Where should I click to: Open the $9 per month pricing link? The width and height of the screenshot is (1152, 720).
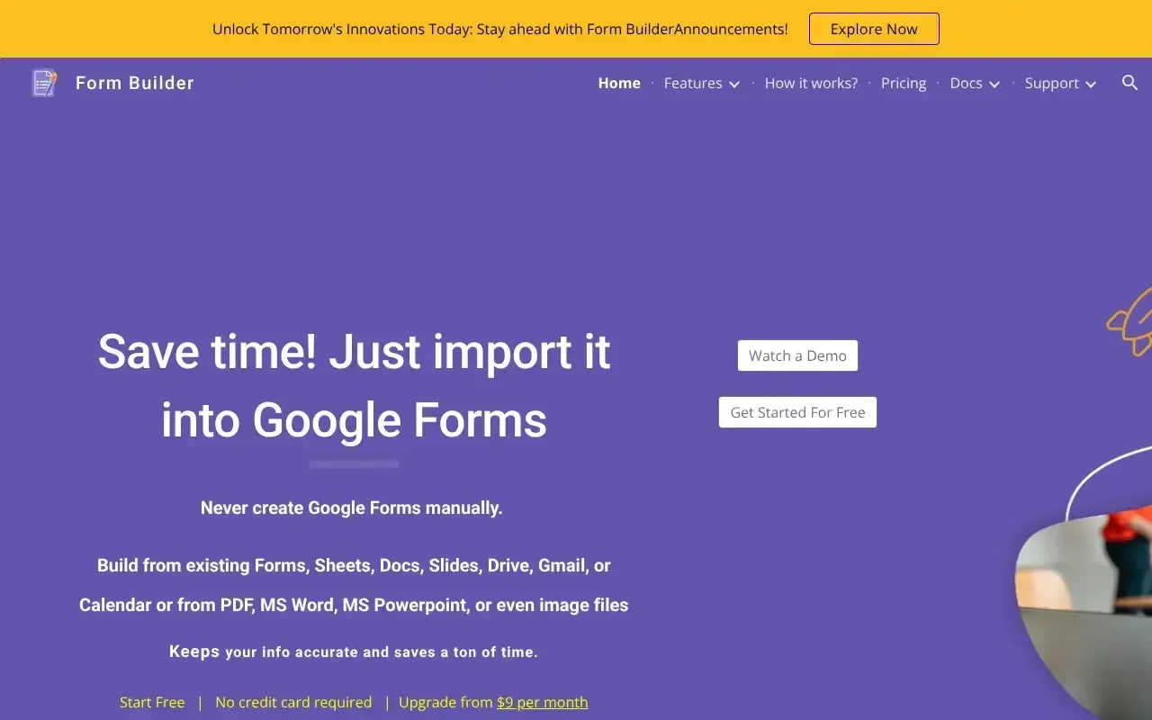pos(542,702)
